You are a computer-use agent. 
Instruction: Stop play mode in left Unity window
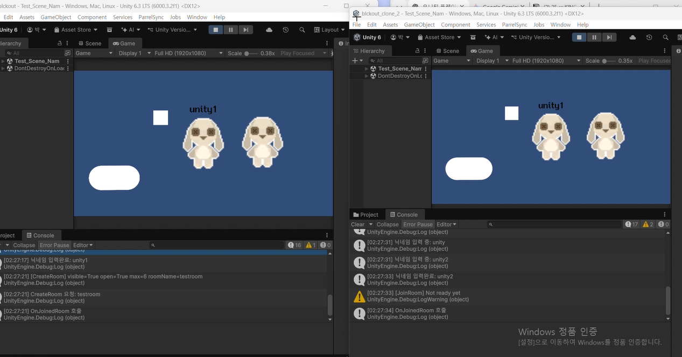[216, 30]
